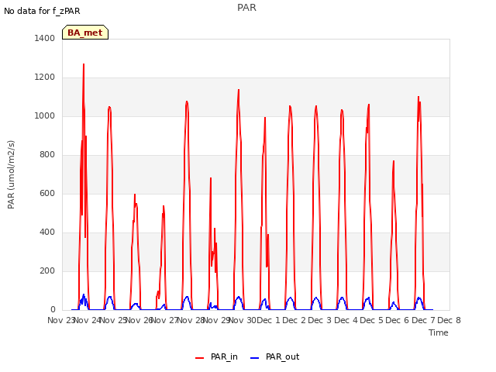Click the Dec 5 x-axis date label
Screen dimensions: 496x372
coord(372,320)
